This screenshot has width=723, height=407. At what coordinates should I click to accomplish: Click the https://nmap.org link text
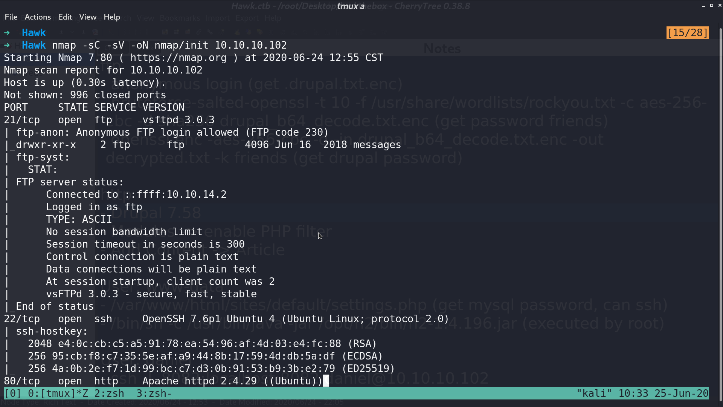coord(178,58)
